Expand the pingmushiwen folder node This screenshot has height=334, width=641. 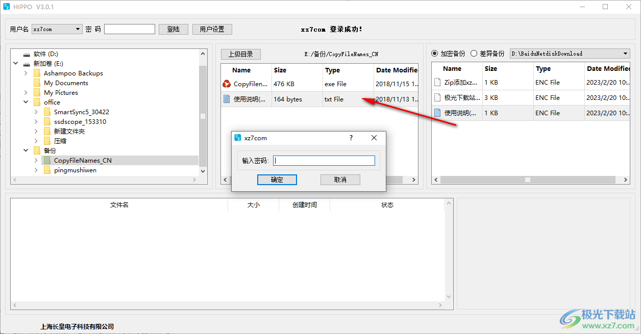point(36,170)
